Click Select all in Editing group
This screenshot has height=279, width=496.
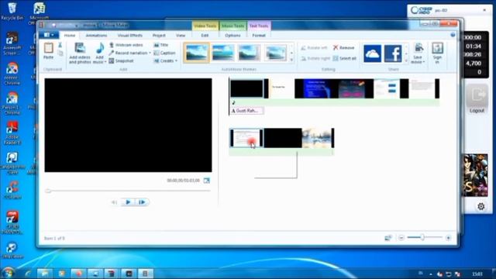coord(345,59)
